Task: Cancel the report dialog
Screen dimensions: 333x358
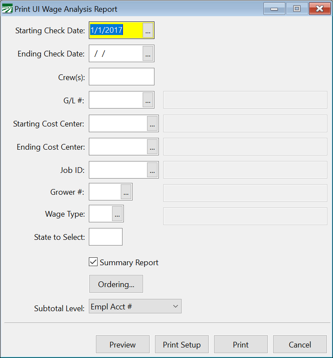Action: (x=300, y=344)
